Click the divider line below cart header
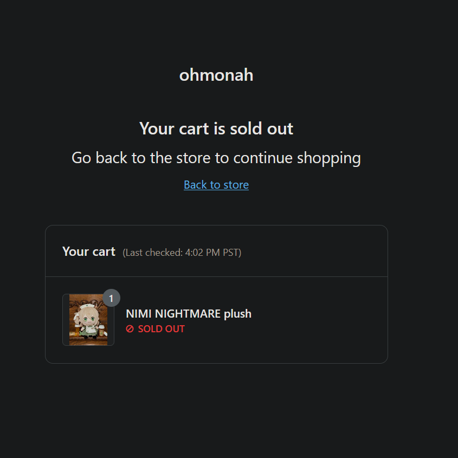 [x=216, y=276]
